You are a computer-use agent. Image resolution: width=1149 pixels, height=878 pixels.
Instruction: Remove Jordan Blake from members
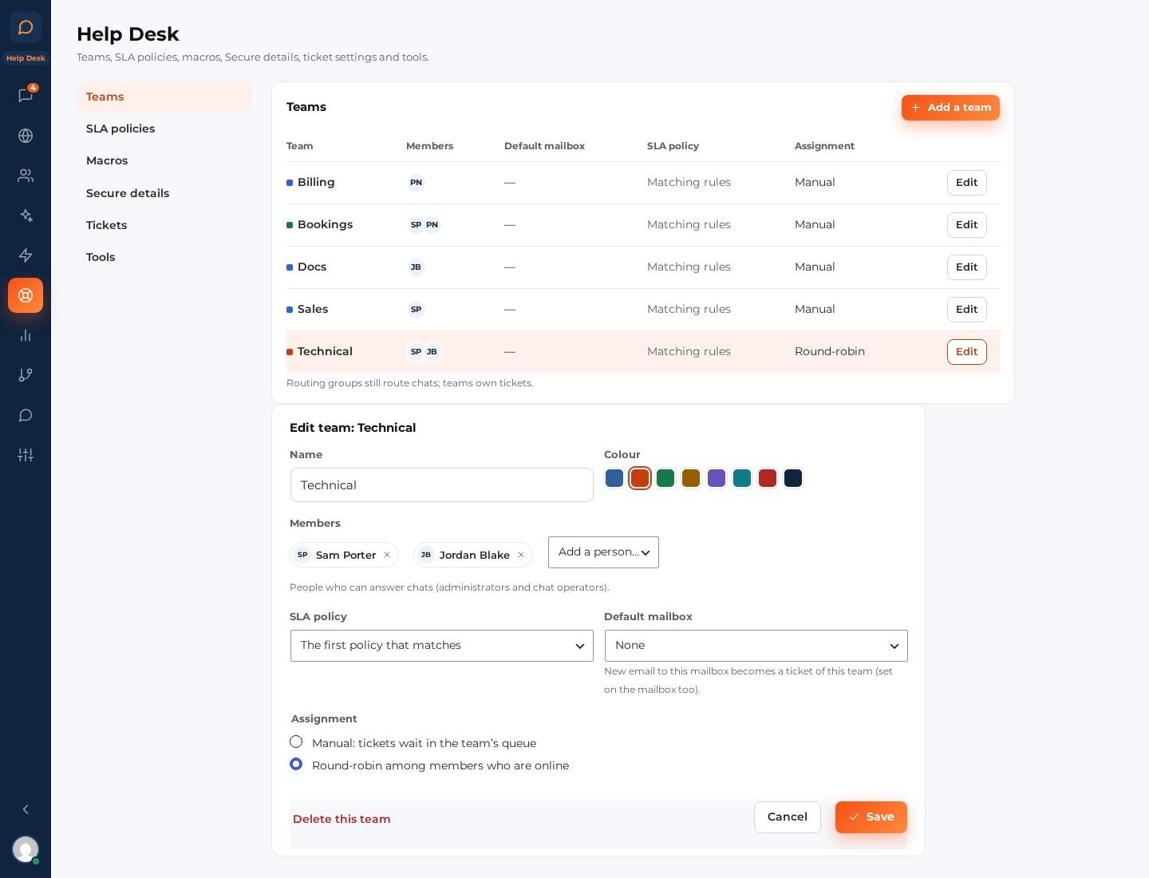coord(521,555)
